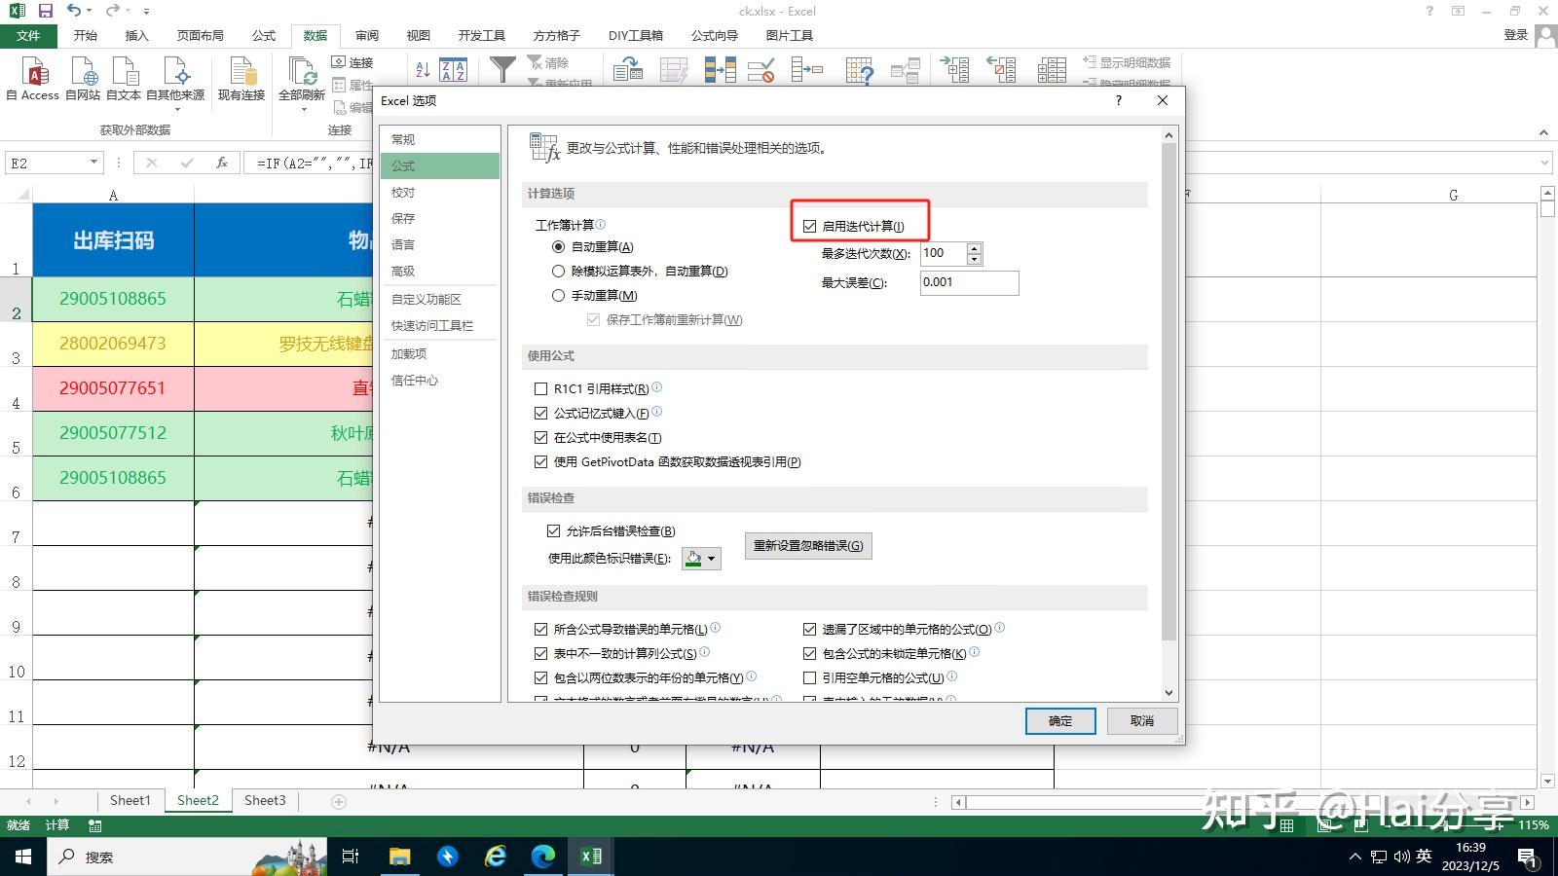Increase 最多迭代次数 with the up arrow
This screenshot has width=1558, height=876.
click(973, 247)
